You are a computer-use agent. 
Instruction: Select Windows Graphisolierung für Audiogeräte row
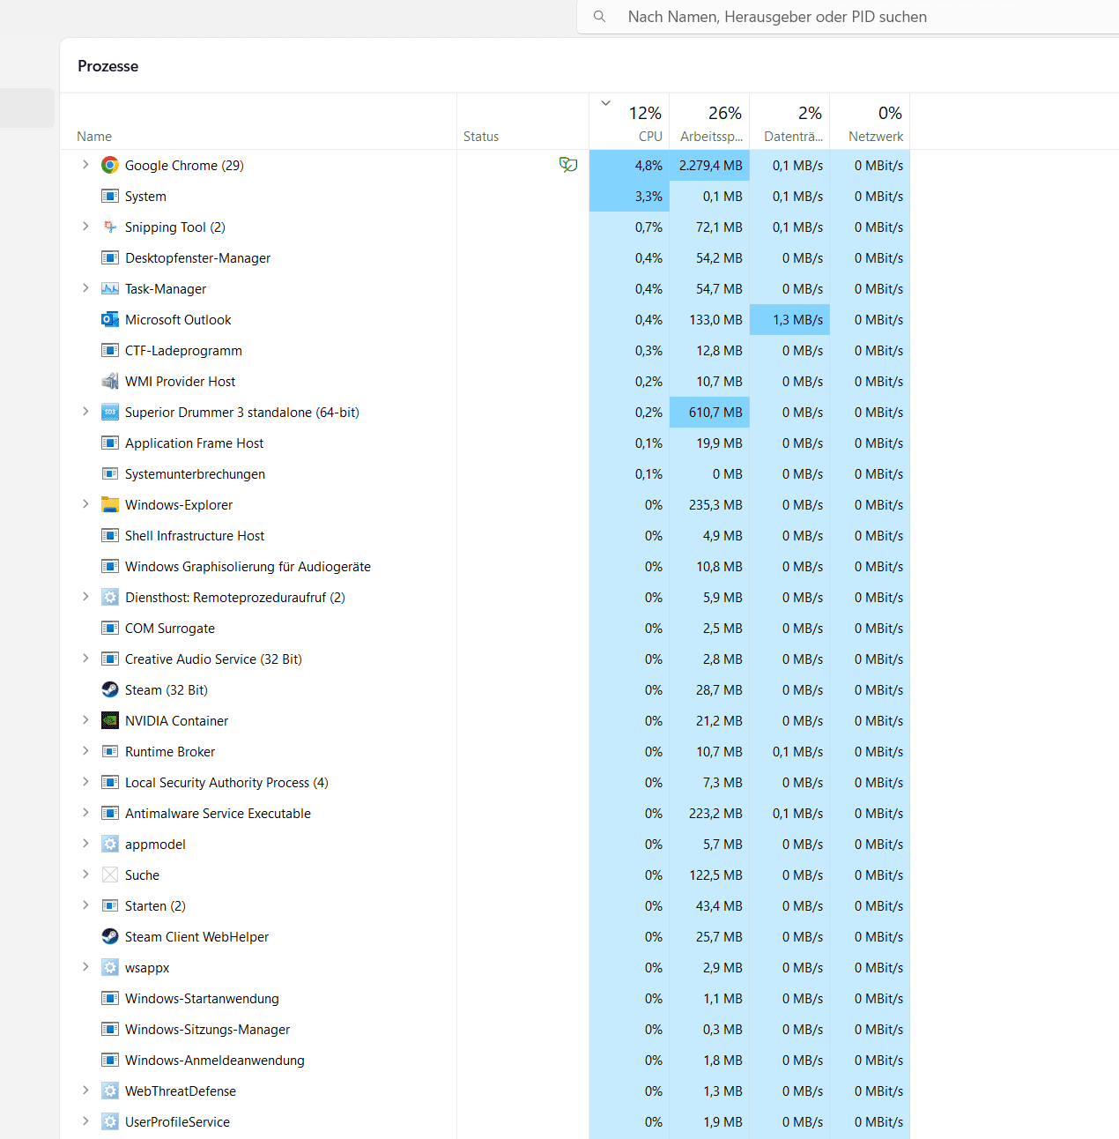coord(485,566)
